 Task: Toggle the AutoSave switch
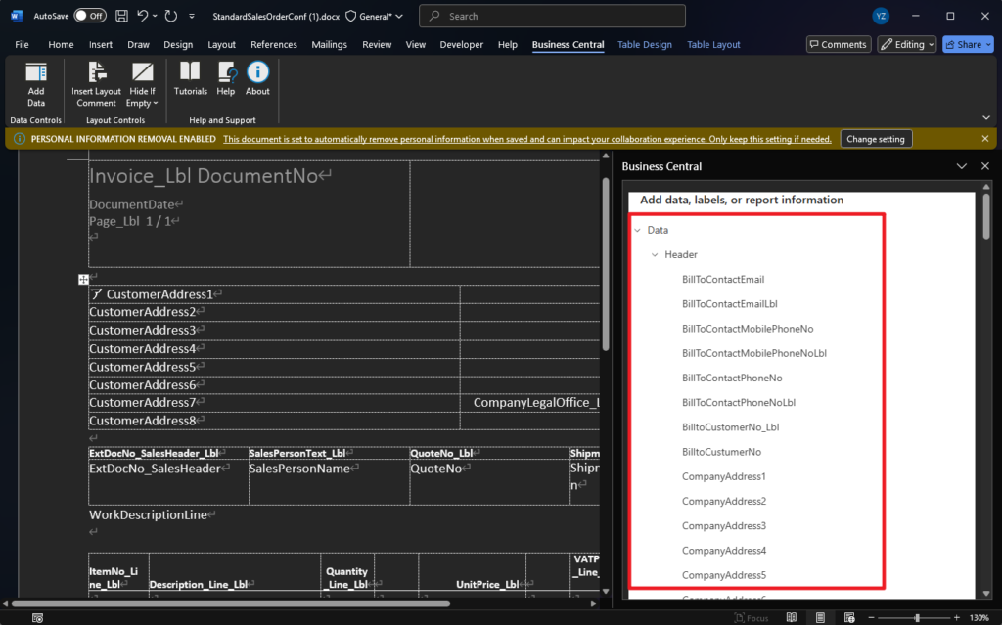pyautogui.click(x=90, y=16)
